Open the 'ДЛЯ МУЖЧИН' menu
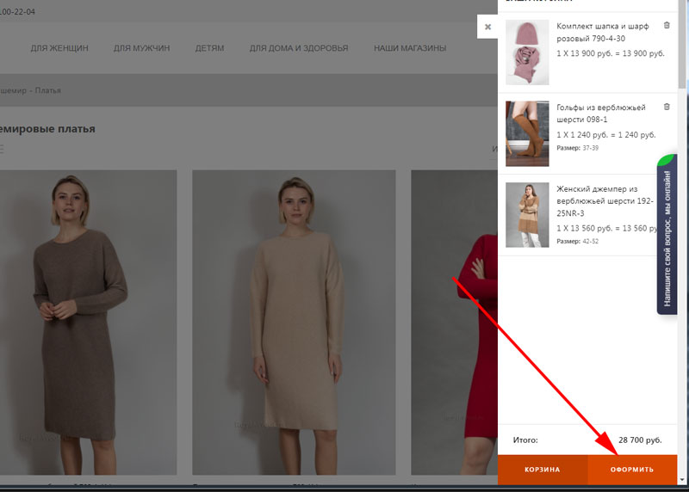This screenshot has width=689, height=492. pos(141,48)
